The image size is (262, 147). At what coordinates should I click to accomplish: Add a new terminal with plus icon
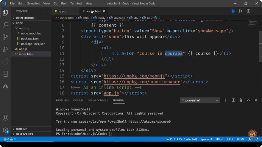coord(226,100)
